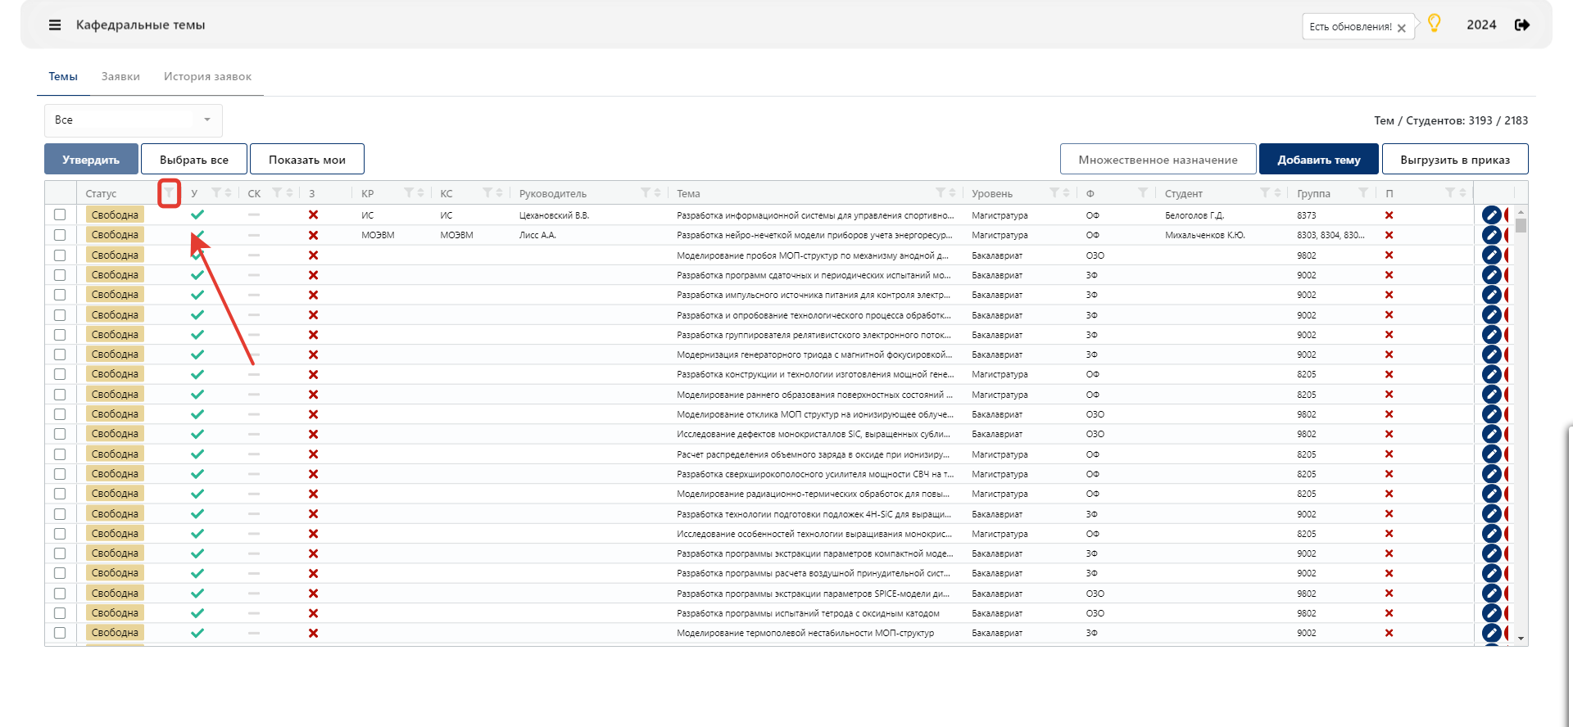Select the 'Моделирование термополевой нестабильности' row checkbox
The height and width of the screenshot is (727, 1573).
[x=60, y=633]
